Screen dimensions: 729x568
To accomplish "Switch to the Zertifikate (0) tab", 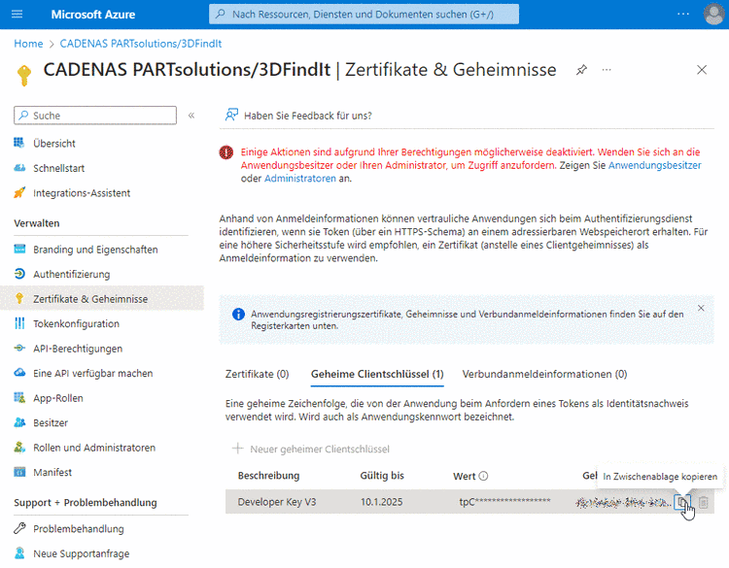I will [258, 374].
